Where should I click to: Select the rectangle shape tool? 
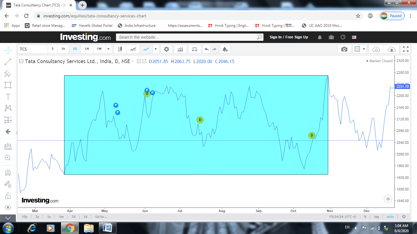[x=8, y=85]
